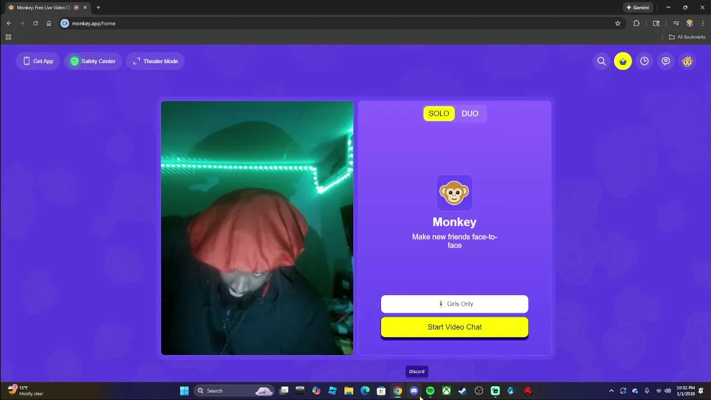The height and width of the screenshot is (400, 711).
Task: Open the history clock icon
Action: point(644,61)
